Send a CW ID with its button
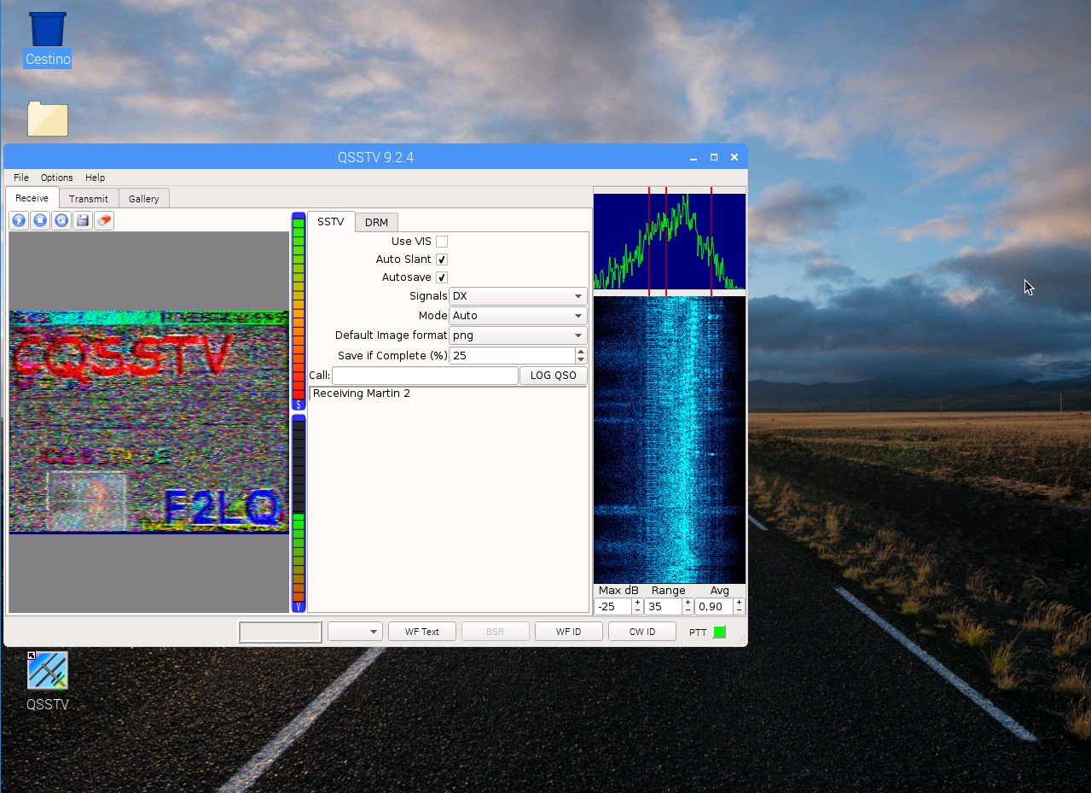The width and height of the screenshot is (1091, 793). pyautogui.click(x=641, y=631)
